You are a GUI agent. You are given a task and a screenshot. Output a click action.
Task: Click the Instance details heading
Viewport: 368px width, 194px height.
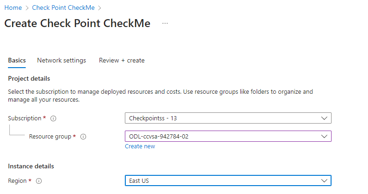click(31, 166)
